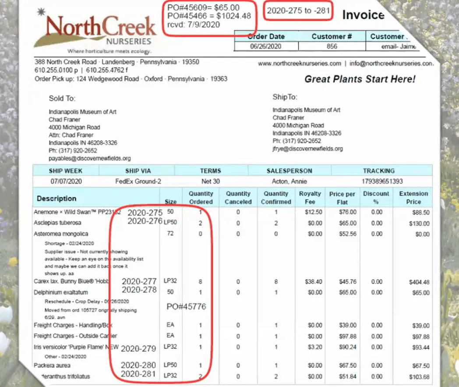Select the price per flat "$76.00"

348,212
